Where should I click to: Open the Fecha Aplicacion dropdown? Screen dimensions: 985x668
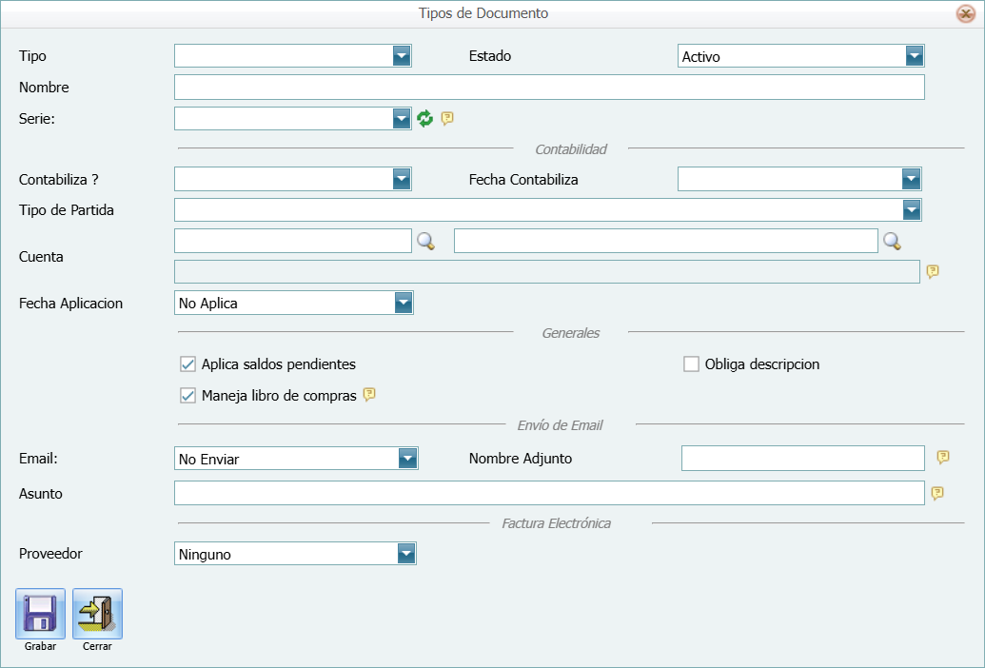tap(404, 303)
